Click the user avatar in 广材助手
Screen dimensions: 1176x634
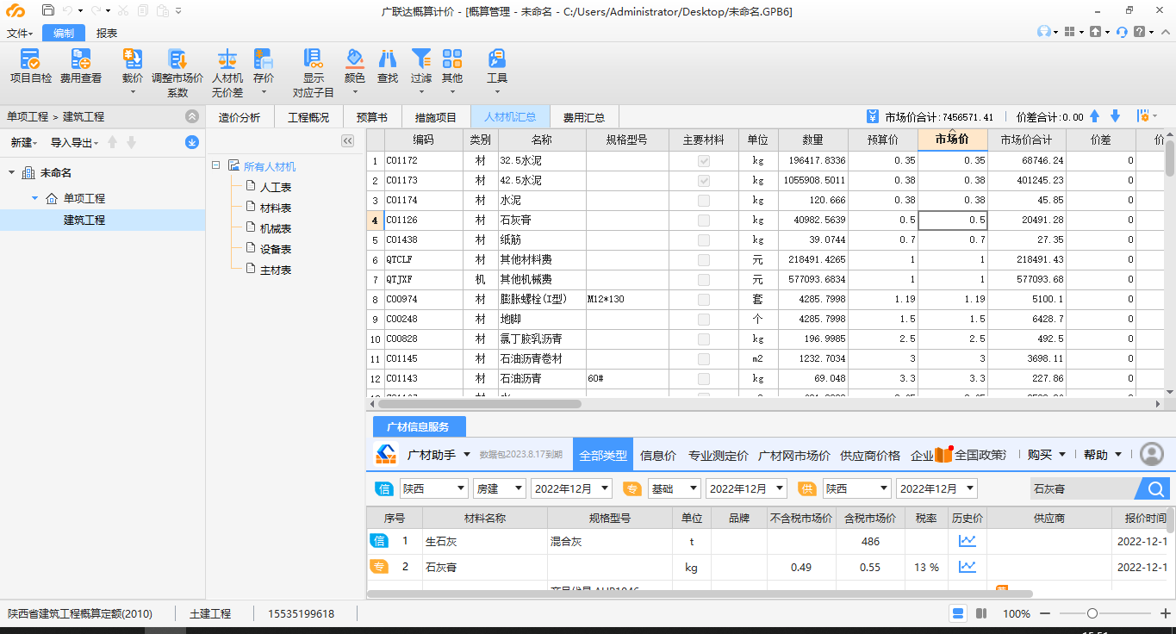[x=1152, y=454]
